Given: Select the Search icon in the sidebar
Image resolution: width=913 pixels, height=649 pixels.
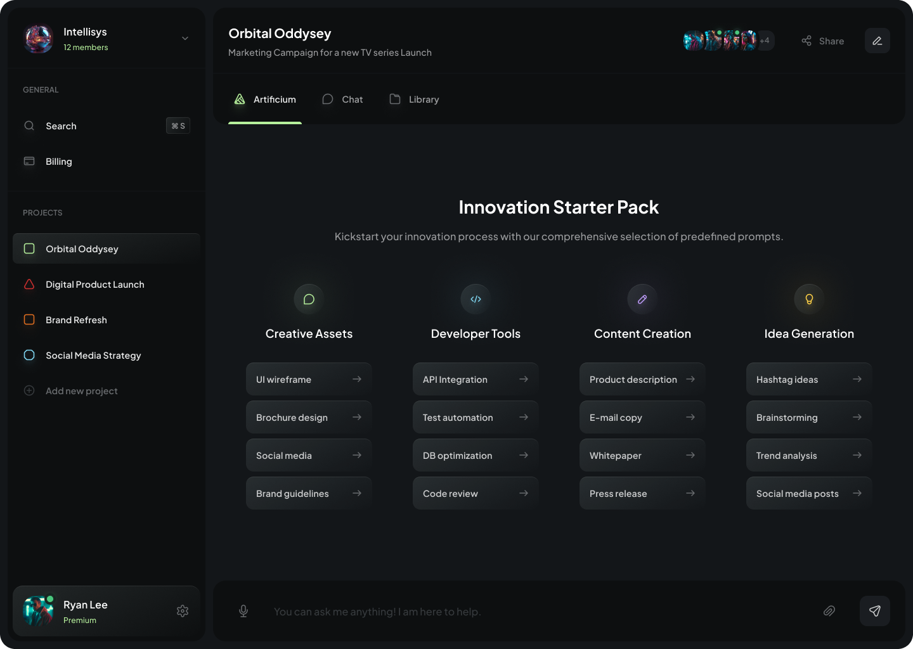Looking at the screenshot, I should click(x=29, y=125).
